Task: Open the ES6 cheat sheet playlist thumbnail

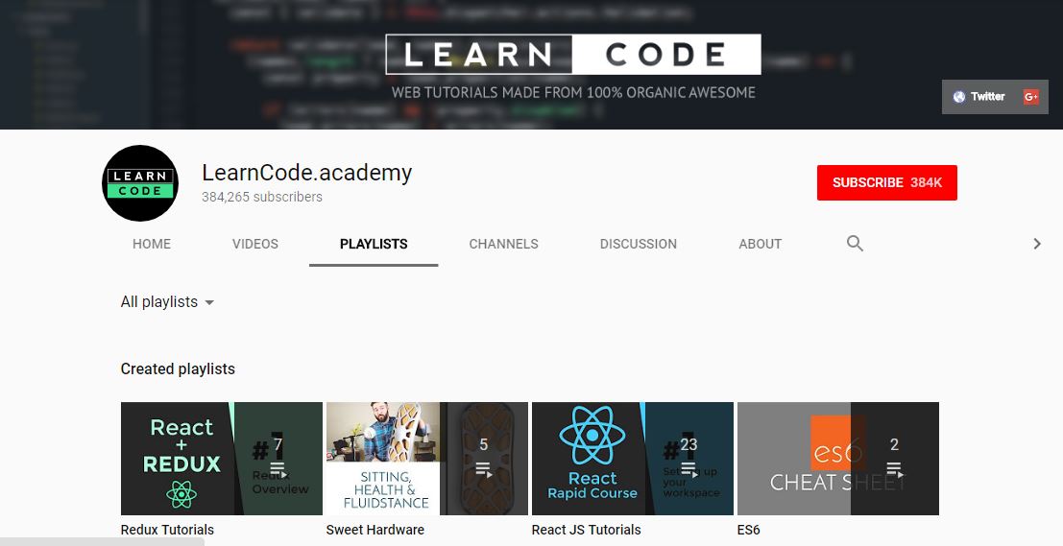Action: click(x=838, y=459)
